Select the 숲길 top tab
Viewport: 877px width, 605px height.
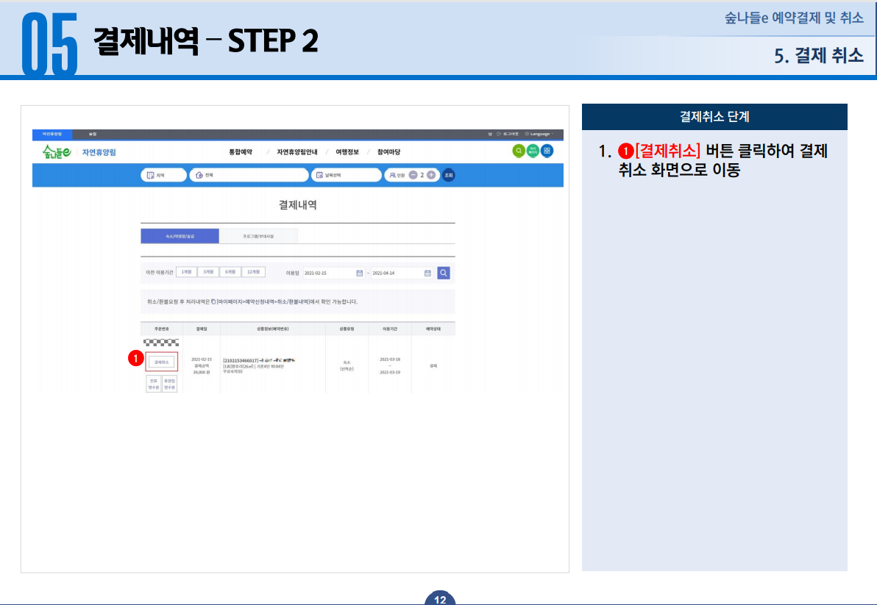[x=92, y=134]
